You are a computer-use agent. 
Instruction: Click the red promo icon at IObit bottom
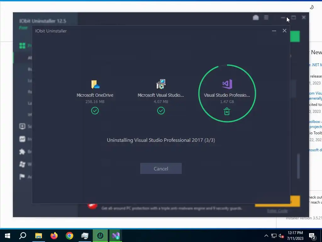[x=92, y=206]
